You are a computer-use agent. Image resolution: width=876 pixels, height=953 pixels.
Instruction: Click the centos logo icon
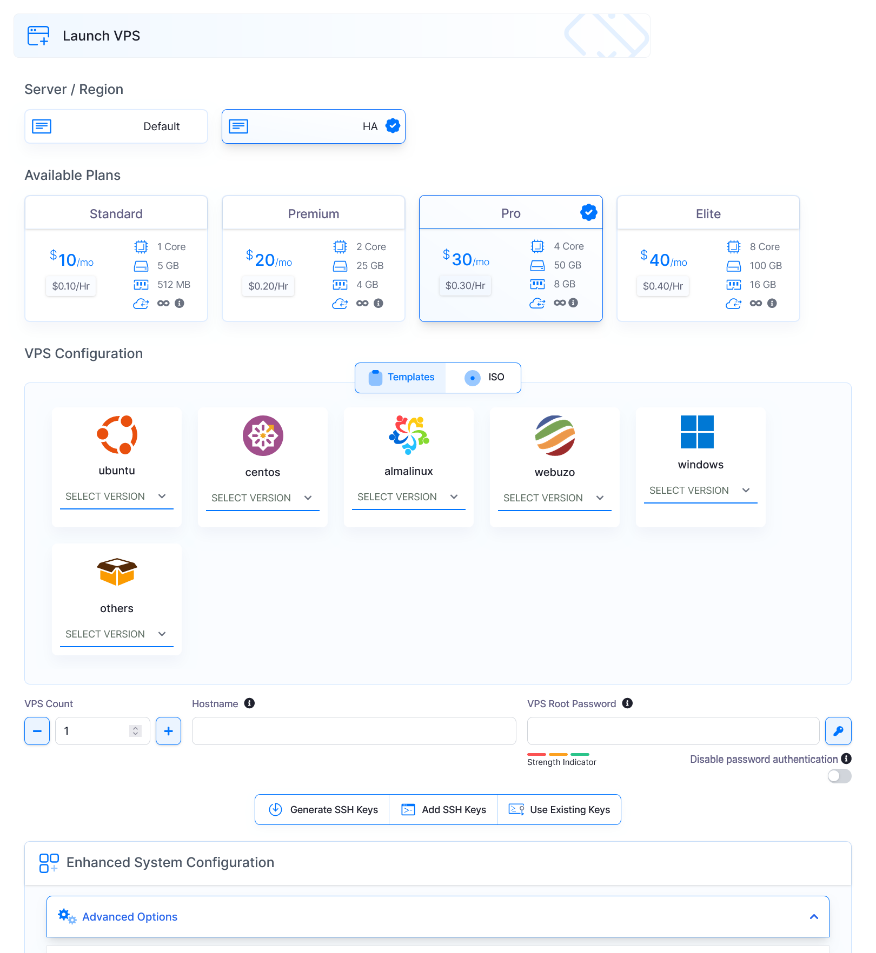(x=263, y=435)
